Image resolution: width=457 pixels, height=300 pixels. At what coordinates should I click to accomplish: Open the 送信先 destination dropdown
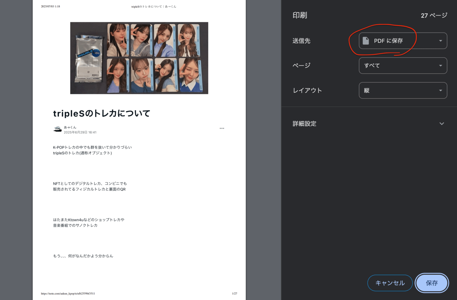click(x=403, y=41)
